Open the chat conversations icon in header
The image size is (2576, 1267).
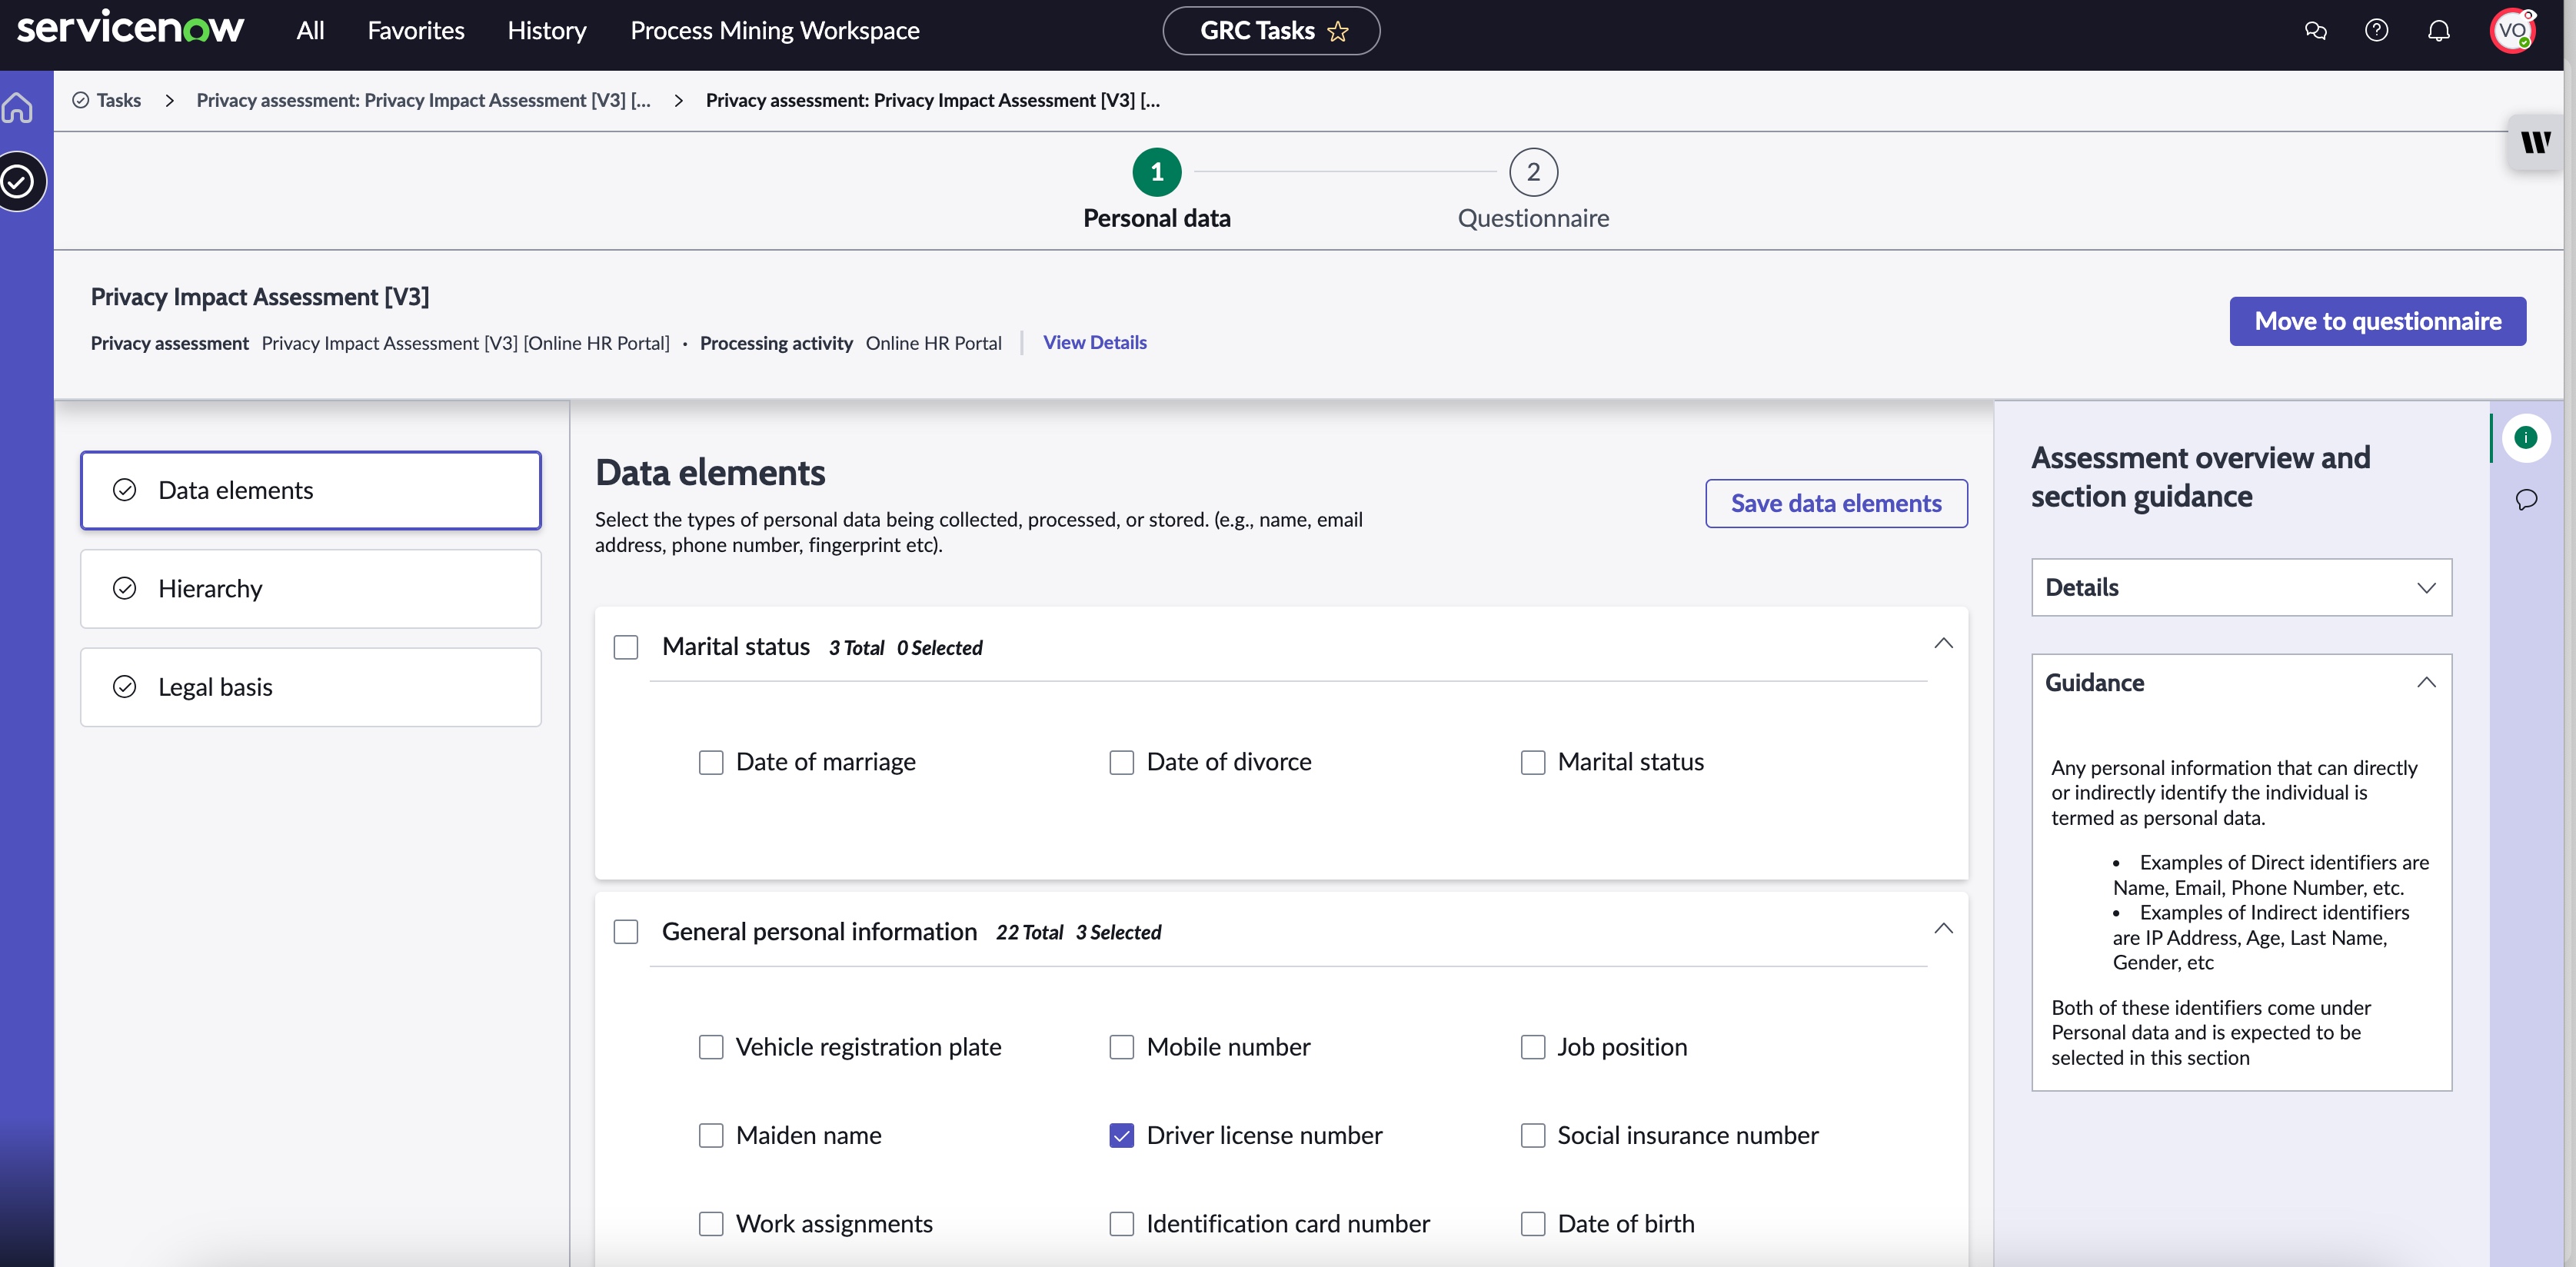(x=2315, y=31)
